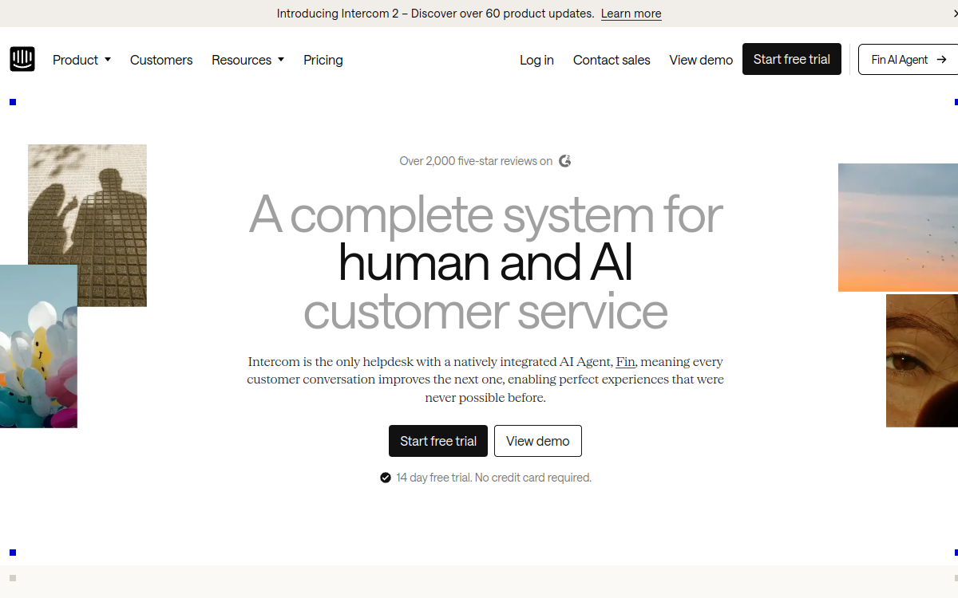Click the outlined View demo hero button
The height and width of the screenshot is (598, 958).
[538, 441]
